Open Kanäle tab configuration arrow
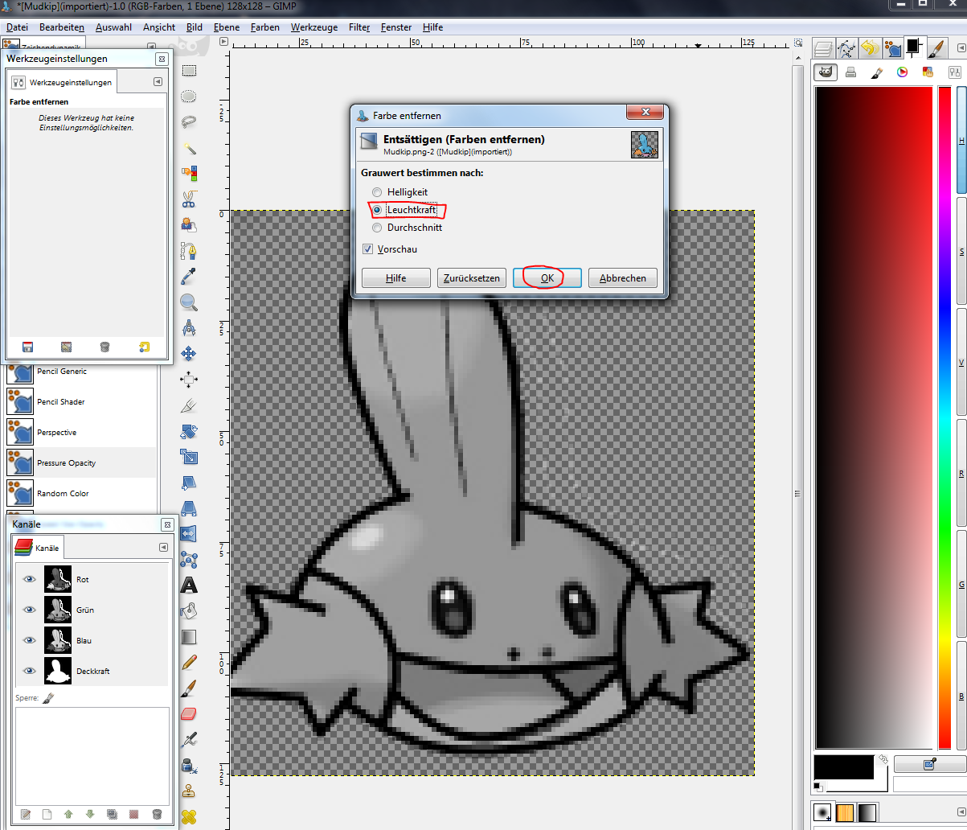The height and width of the screenshot is (830, 967). [x=164, y=547]
